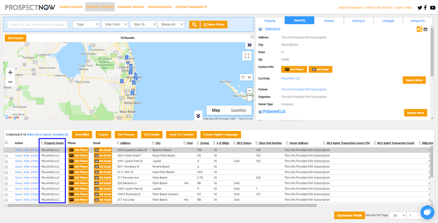Click the Unselect All link
Screen dimensions: 438x223
(x=60, y=135)
